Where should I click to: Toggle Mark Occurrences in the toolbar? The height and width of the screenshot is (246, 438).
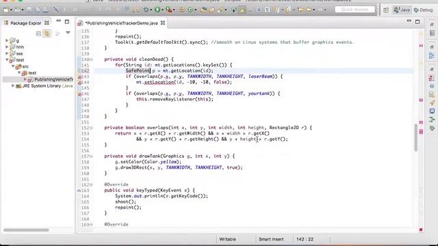point(242,10)
